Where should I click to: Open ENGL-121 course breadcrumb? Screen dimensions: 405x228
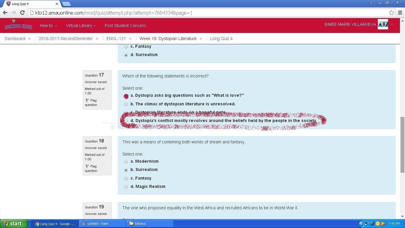116,39
